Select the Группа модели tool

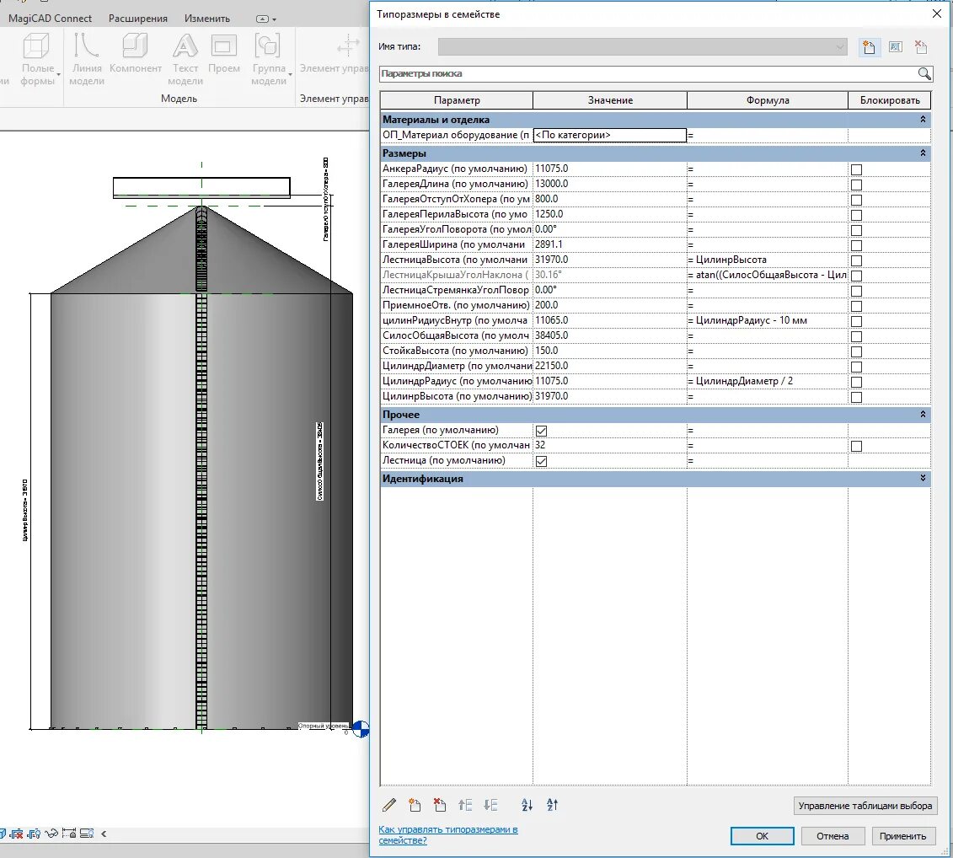pos(268,59)
